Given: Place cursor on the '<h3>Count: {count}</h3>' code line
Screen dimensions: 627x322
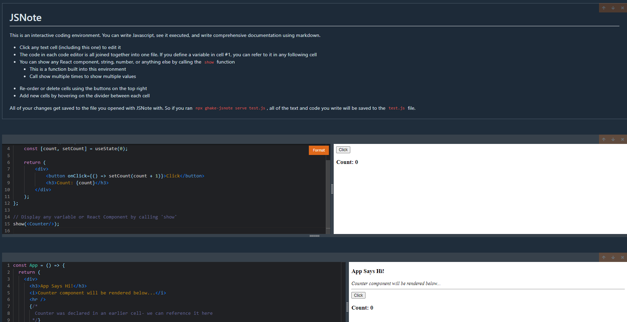Looking at the screenshot, I should (77, 183).
